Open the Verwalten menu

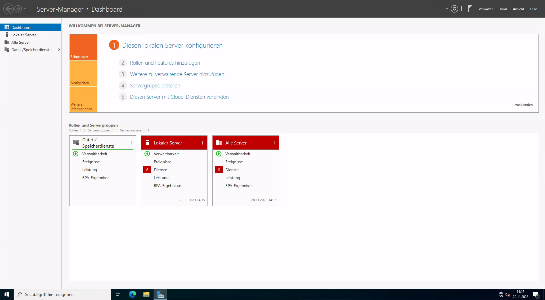click(486, 9)
